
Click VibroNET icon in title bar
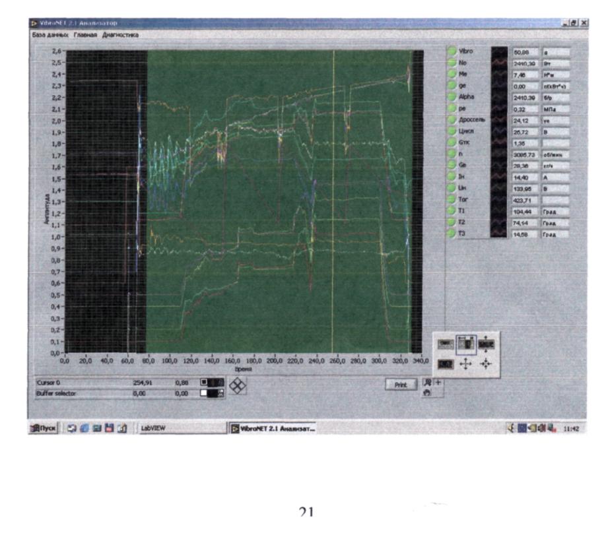34,23
